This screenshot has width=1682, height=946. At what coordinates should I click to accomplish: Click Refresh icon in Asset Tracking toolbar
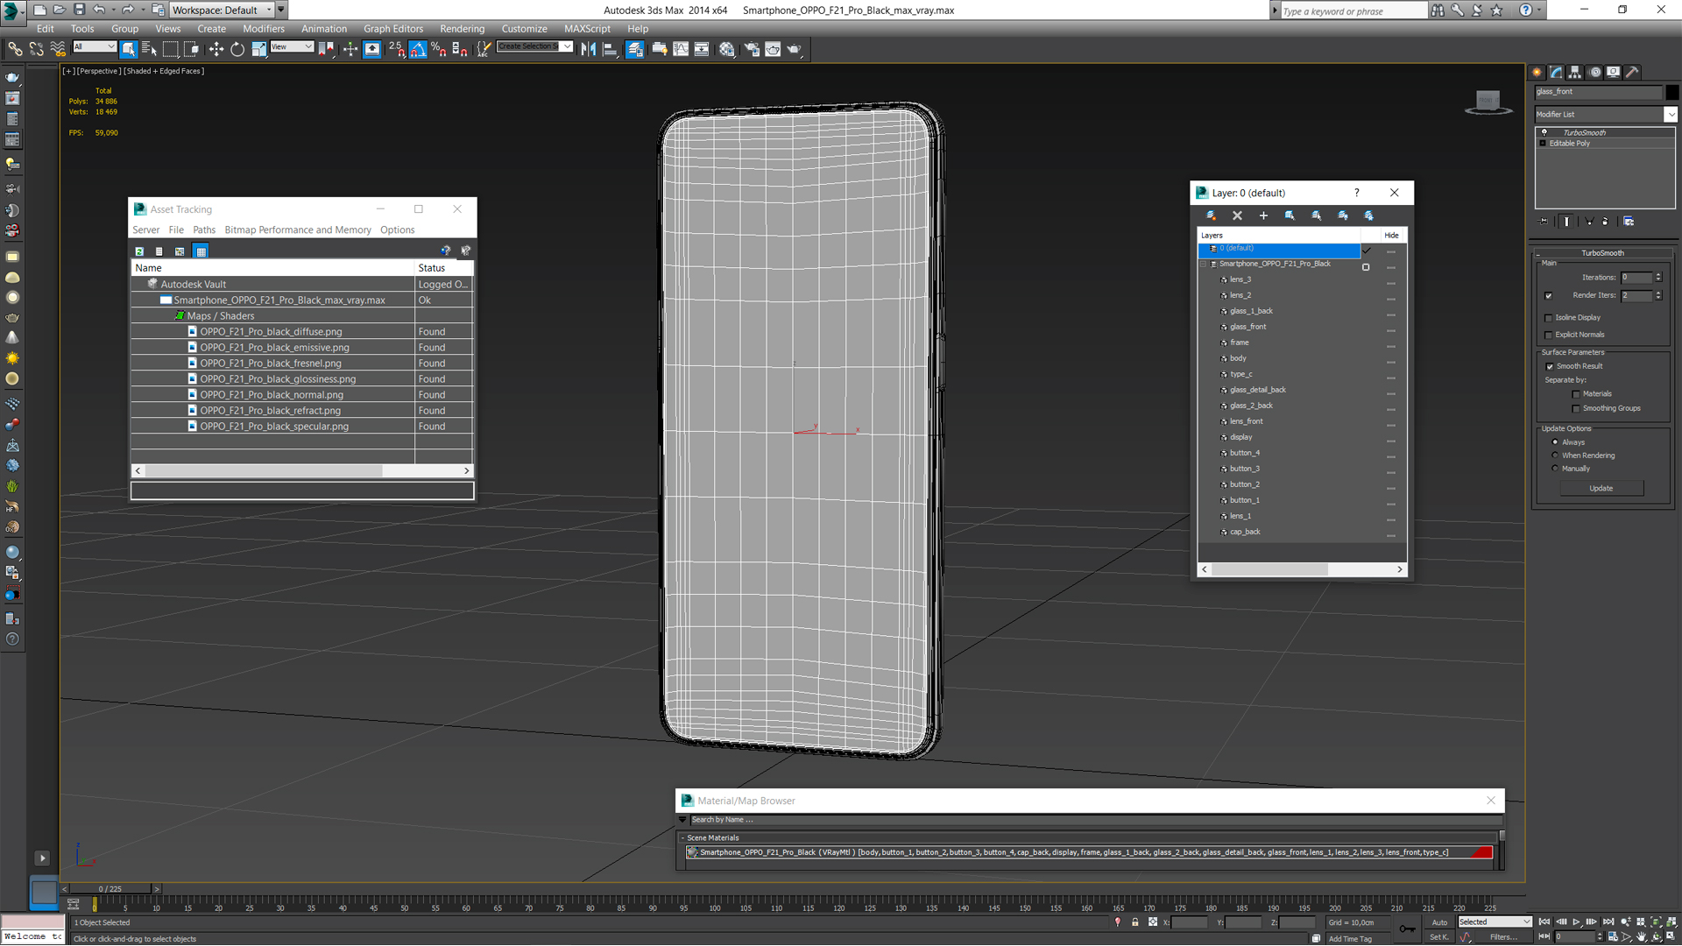(x=139, y=251)
